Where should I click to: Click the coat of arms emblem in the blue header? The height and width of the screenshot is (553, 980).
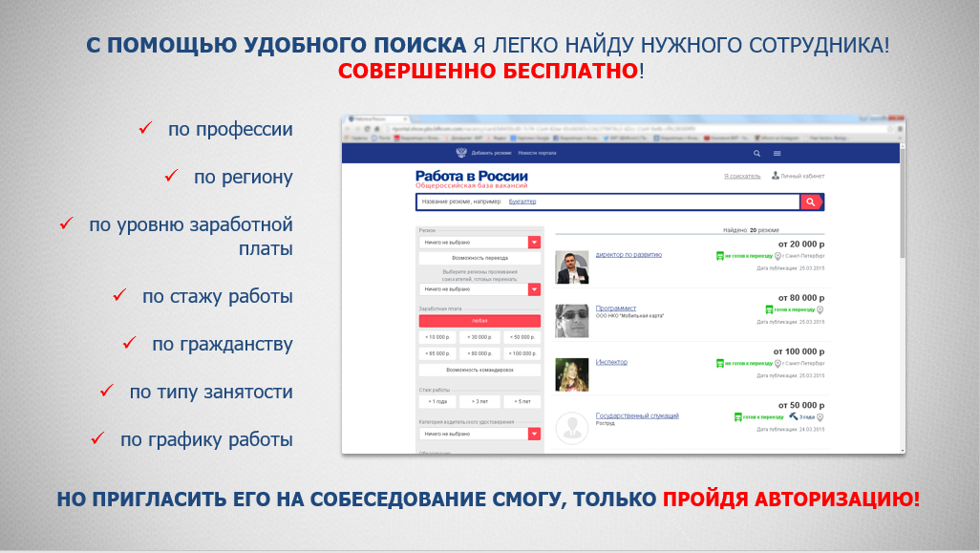point(461,153)
